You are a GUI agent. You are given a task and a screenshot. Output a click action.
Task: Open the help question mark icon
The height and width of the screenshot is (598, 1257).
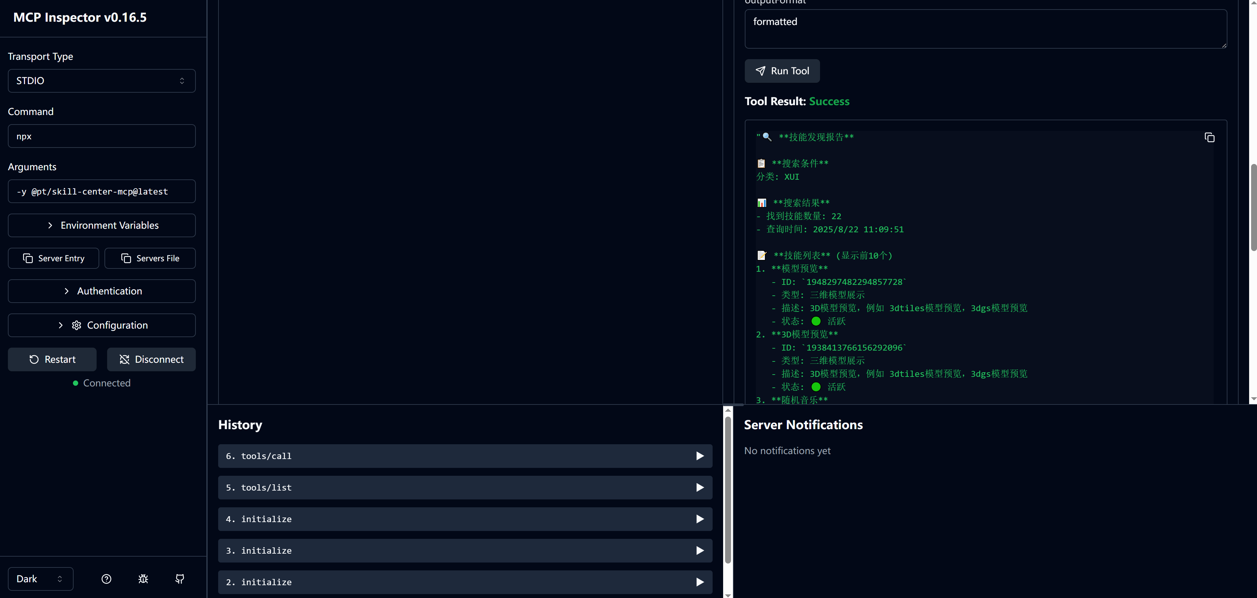(x=106, y=579)
